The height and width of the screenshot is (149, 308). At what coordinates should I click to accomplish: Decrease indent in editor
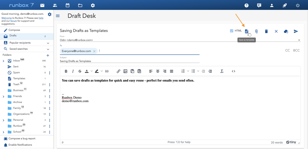[x=203, y=71]
